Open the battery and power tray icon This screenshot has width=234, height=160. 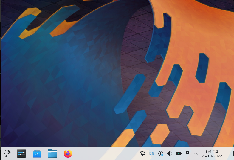[179, 153]
